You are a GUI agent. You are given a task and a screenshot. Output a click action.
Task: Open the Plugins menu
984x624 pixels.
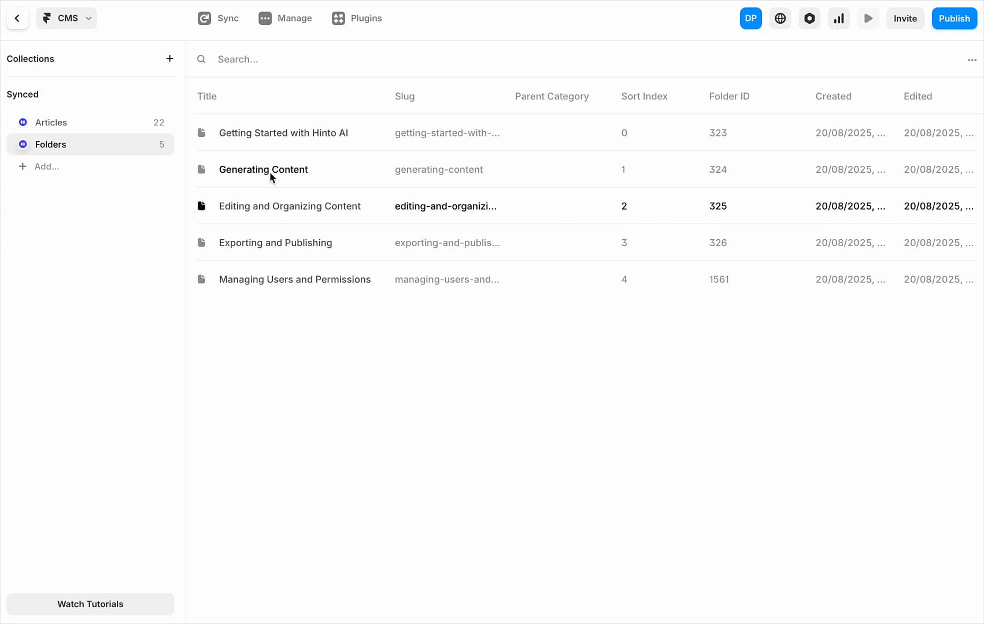[x=357, y=18]
